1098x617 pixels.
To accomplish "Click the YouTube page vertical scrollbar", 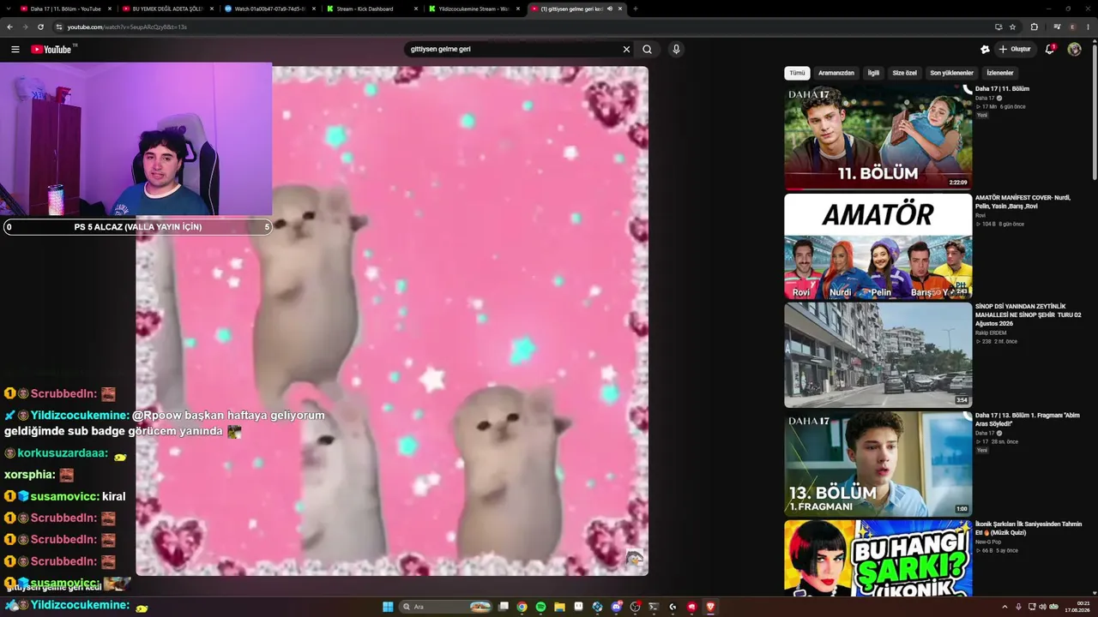I will pos(1095,111).
